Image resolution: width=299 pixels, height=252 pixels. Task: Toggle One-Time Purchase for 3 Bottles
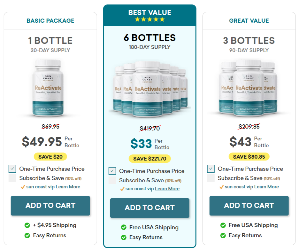click(x=211, y=169)
